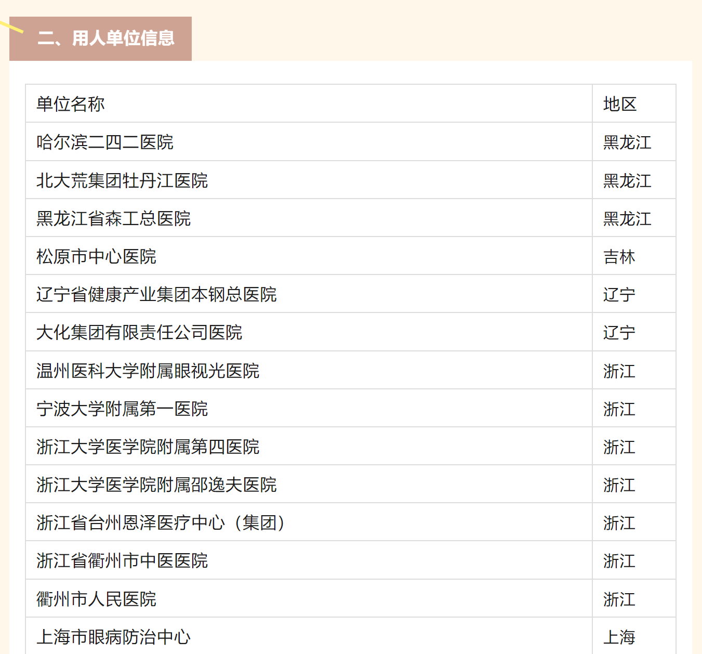Click 大化集团有限责任公司医院 in the list
Viewport: 702px width, 654px height.
pyautogui.click(x=139, y=332)
